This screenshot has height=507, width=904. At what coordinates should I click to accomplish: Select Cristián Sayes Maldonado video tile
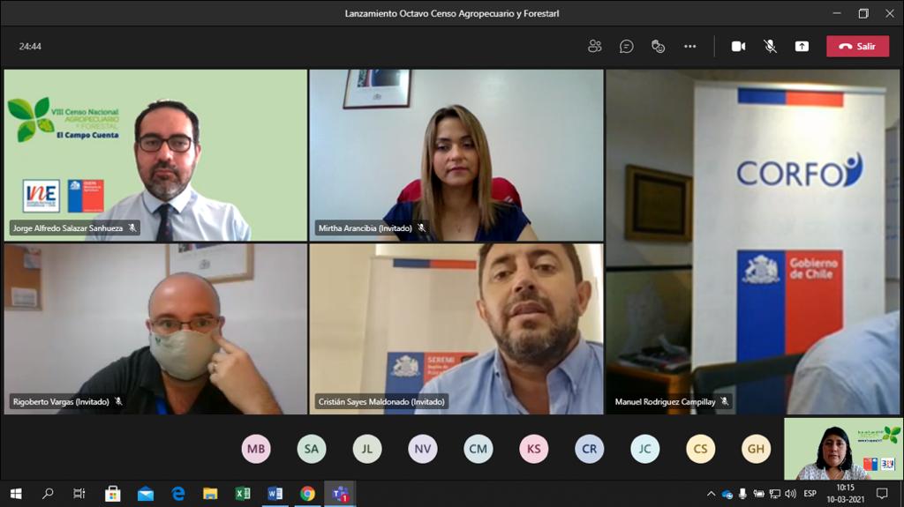click(x=456, y=329)
